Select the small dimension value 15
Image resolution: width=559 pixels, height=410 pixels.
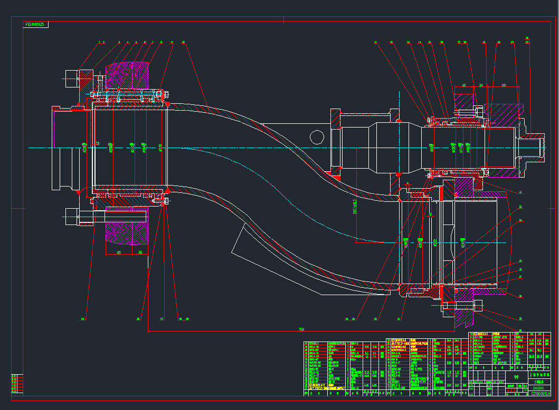pos(97,144)
